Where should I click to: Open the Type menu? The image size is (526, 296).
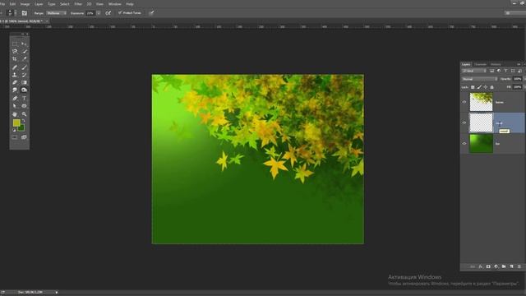coord(52,4)
